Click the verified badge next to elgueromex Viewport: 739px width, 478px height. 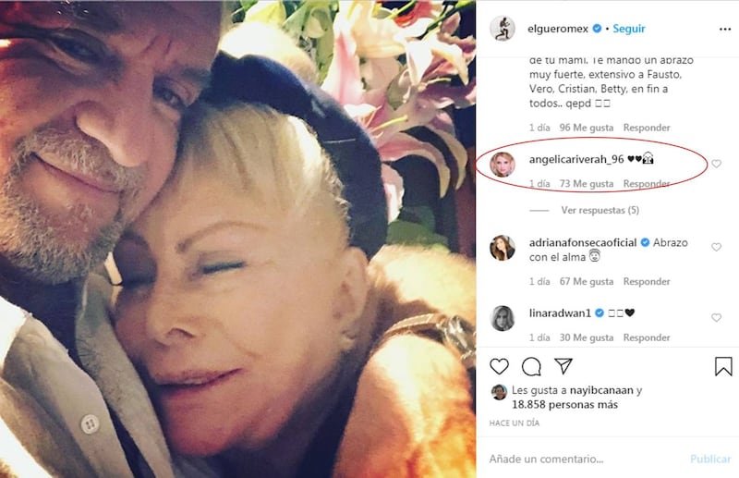(x=597, y=29)
